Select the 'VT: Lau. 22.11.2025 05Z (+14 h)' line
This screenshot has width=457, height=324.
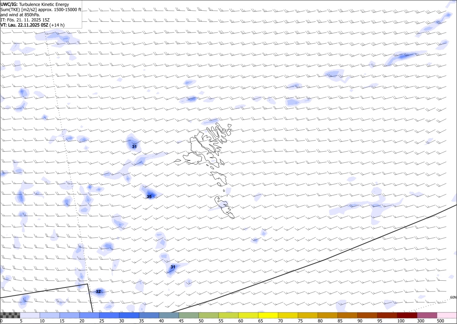coord(32,25)
